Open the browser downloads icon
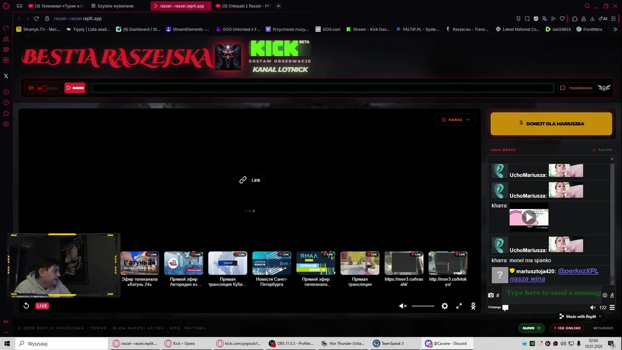 click(x=592, y=18)
